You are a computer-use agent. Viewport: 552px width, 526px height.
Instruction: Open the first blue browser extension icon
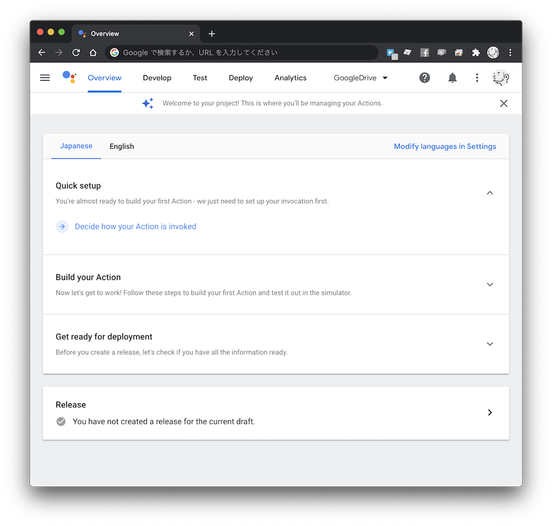point(392,54)
